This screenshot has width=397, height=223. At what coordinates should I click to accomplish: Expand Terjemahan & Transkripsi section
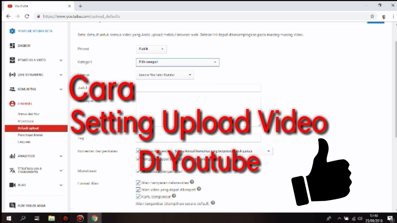[x=61, y=170]
